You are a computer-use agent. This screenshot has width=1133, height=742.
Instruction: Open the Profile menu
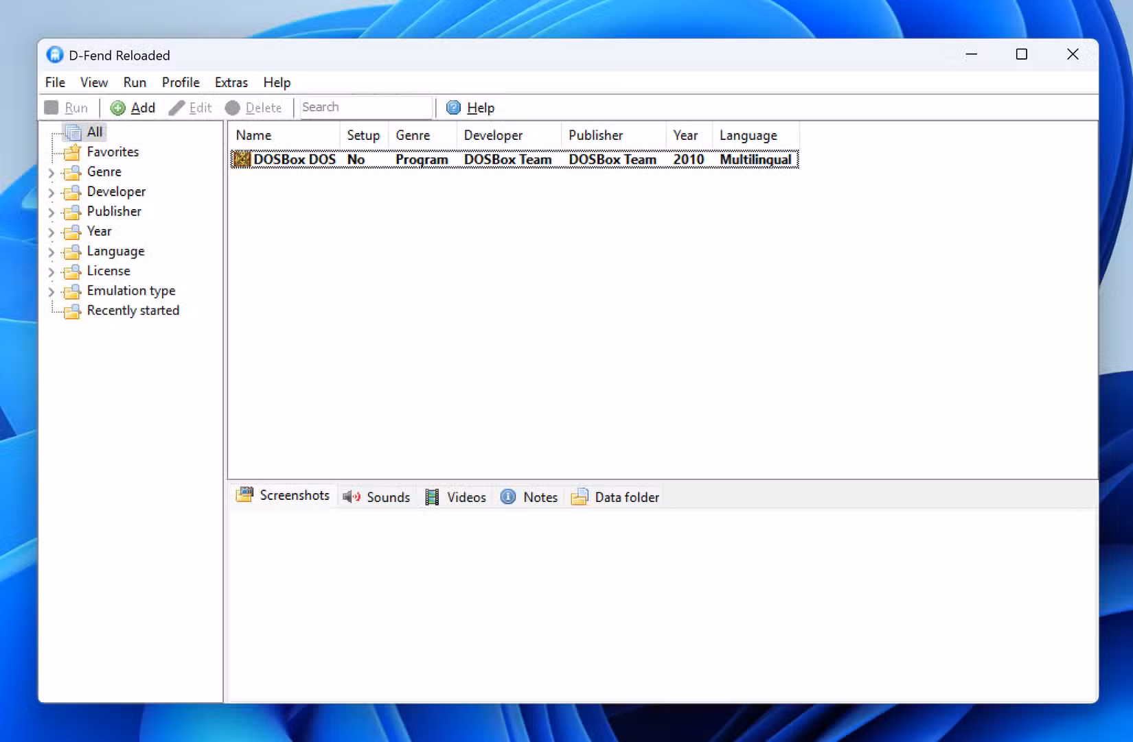(x=180, y=82)
